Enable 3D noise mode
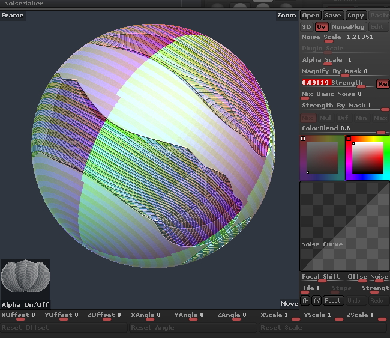This screenshot has width=390, height=338. coord(307,26)
